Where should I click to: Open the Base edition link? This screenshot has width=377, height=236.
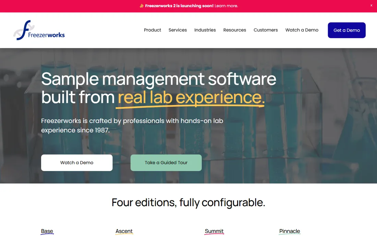coord(47,231)
